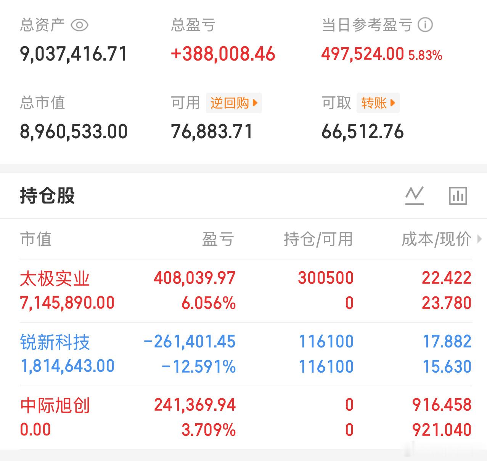Screen dimensions: 487x461
Task: Select total profit value +388,008.46
Action: pyautogui.click(x=223, y=54)
